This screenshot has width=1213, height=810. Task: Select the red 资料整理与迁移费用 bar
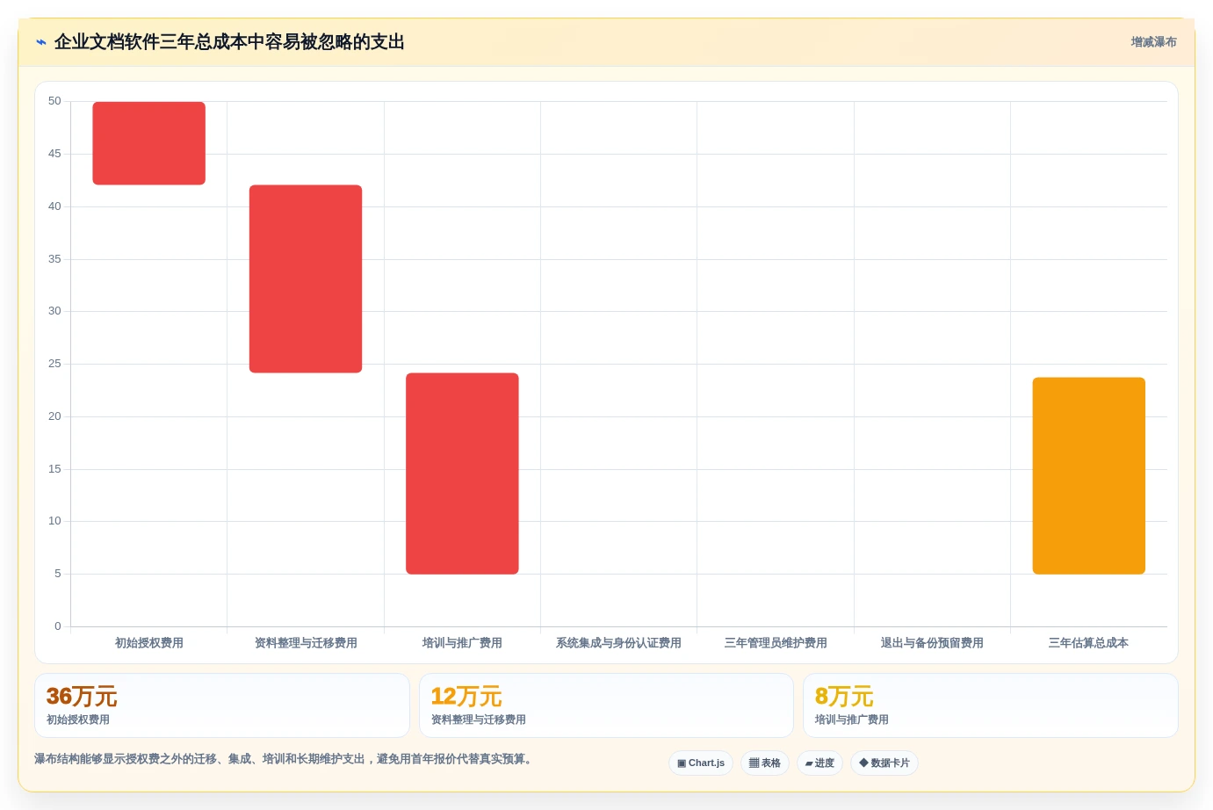[306, 278]
